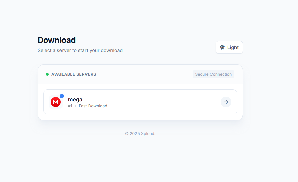
Task: Toggle the Light theme button
Action: (229, 47)
